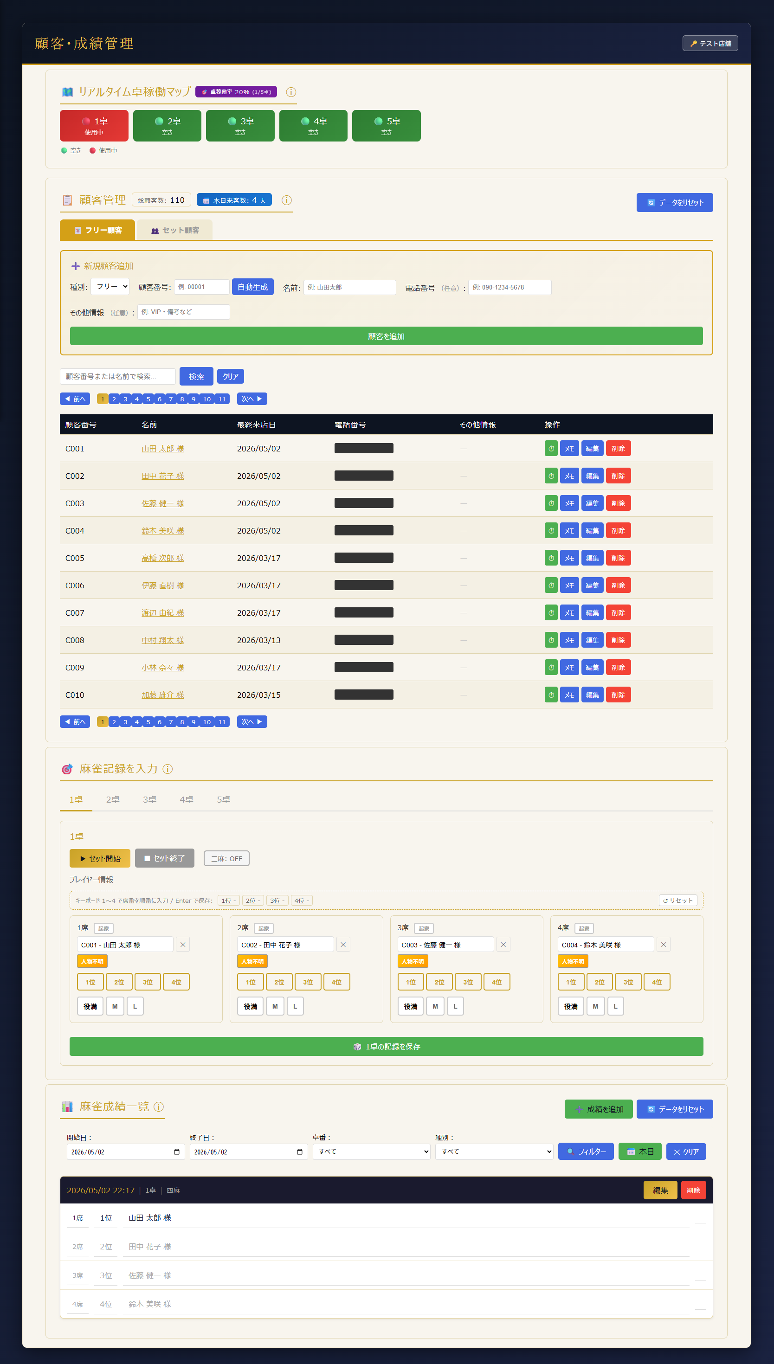Screen dimensions: 774x1364
Task: Click the テスト店舗 key badge
Action: coord(710,44)
